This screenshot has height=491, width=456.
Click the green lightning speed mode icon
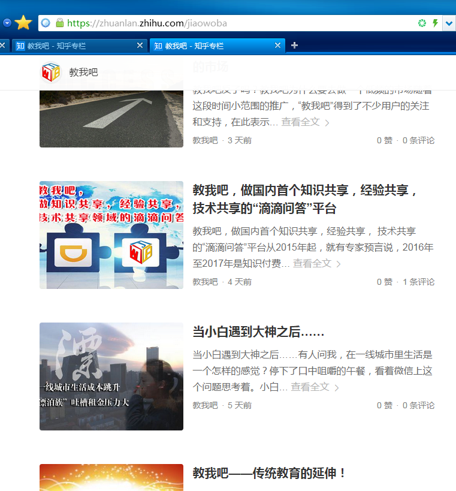(435, 23)
